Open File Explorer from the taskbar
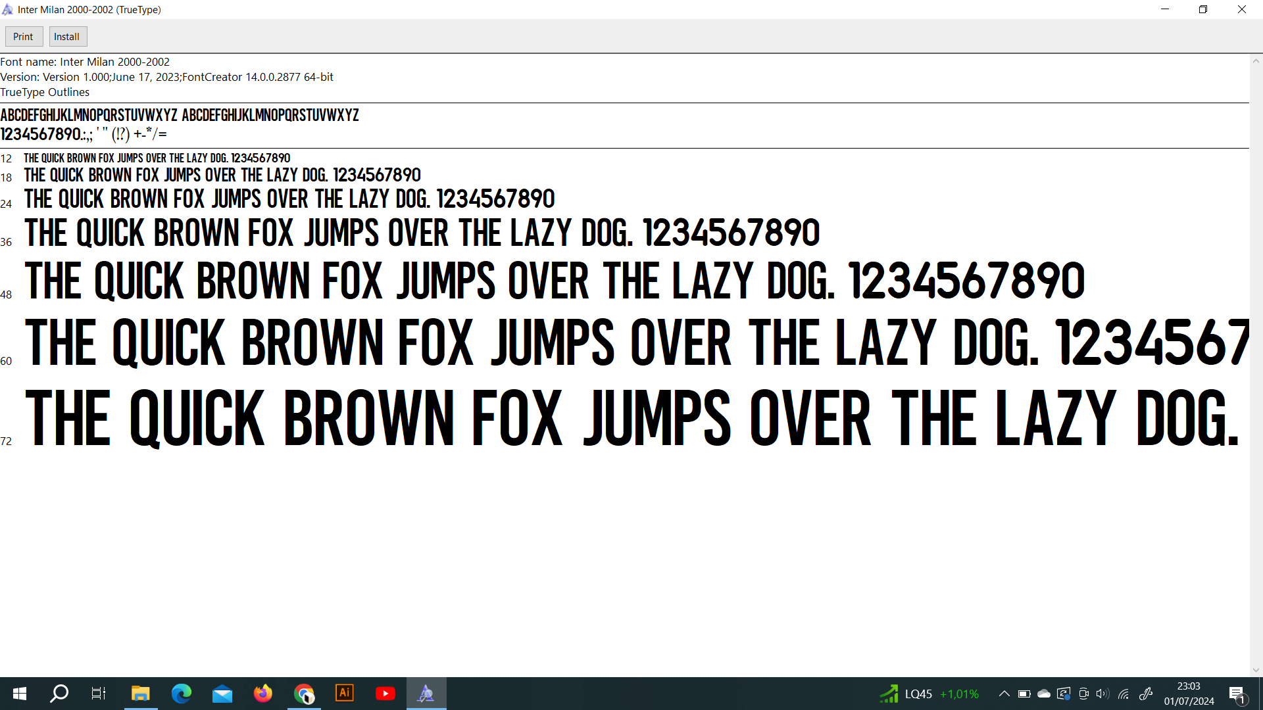Image resolution: width=1263 pixels, height=710 pixels. [140, 694]
